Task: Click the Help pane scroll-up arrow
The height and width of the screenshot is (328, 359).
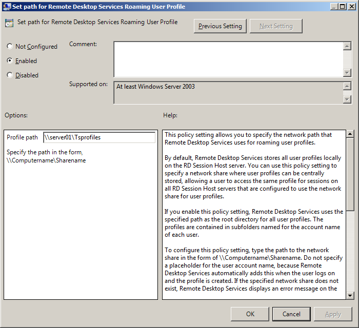Action: tap(350, 134)
